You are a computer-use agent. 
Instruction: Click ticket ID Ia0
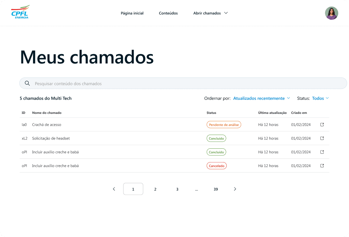click(24, 125)
